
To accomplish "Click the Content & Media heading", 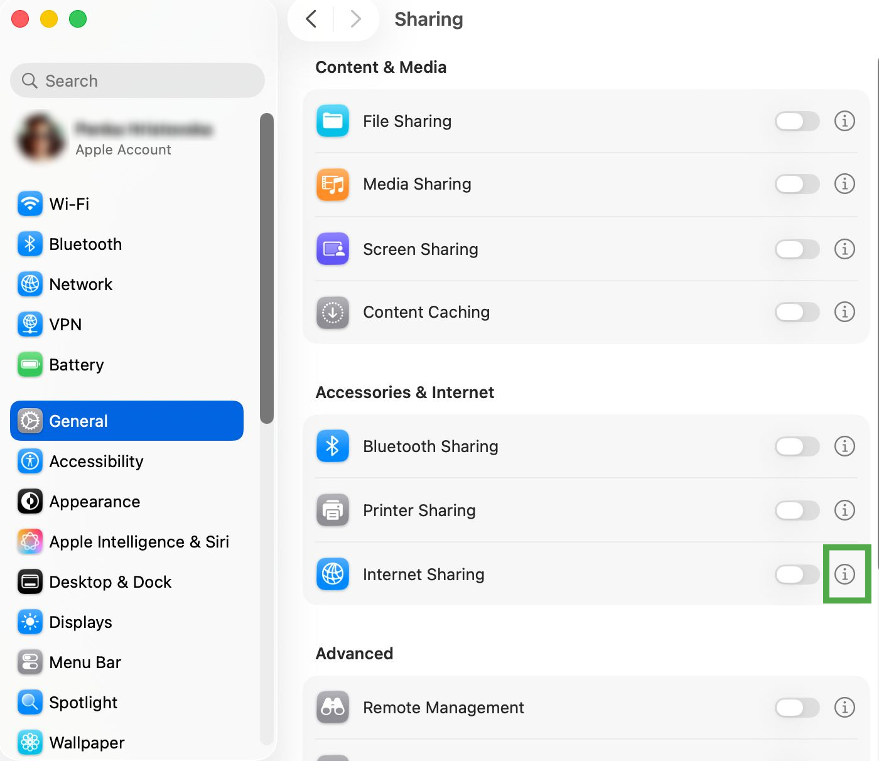I will [381, 67].
